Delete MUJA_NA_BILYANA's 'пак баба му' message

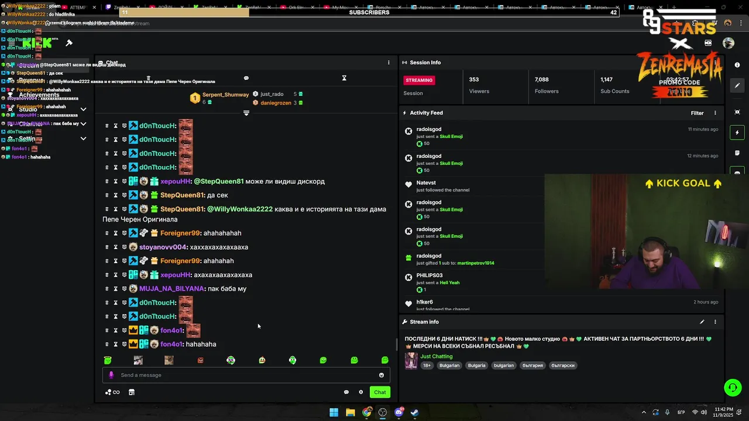(x=106, y=289)
